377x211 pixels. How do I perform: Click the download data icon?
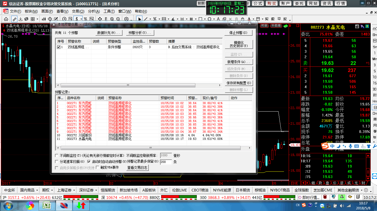pyautogui.click(x=20, y=19)
